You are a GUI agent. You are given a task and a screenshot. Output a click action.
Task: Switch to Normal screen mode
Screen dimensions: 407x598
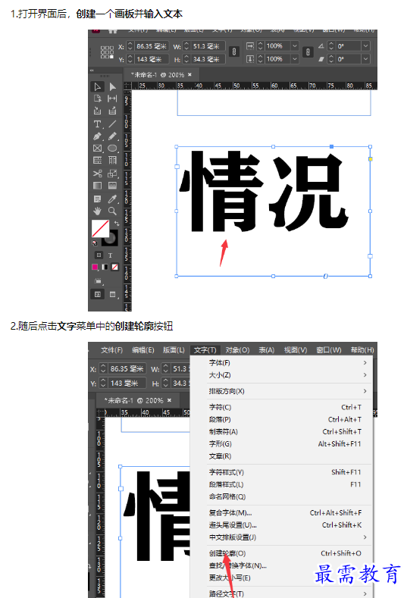click(x=98, y=294)
